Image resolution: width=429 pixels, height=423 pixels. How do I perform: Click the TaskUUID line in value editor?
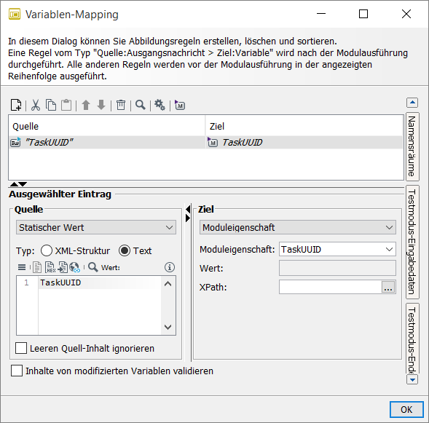tap(100, 282)
